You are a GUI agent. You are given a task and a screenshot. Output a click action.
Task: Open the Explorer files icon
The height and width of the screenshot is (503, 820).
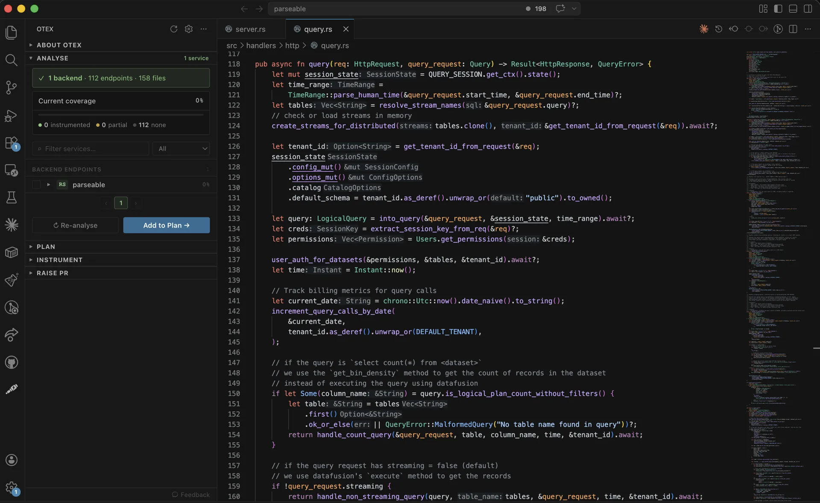tap(12, 32)
